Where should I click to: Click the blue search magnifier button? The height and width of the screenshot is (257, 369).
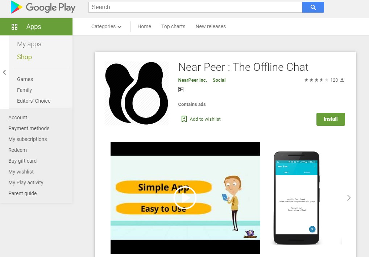313,7
